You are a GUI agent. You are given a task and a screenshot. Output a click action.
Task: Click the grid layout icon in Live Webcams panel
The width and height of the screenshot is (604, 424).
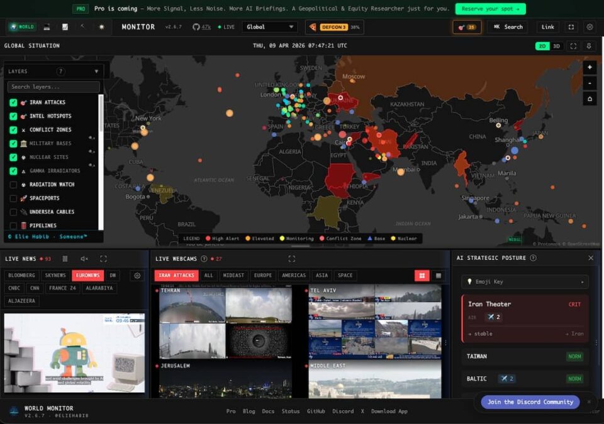tap(422, 275)
